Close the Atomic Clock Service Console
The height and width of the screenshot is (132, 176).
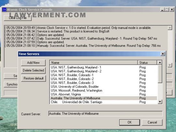point(172,9)
